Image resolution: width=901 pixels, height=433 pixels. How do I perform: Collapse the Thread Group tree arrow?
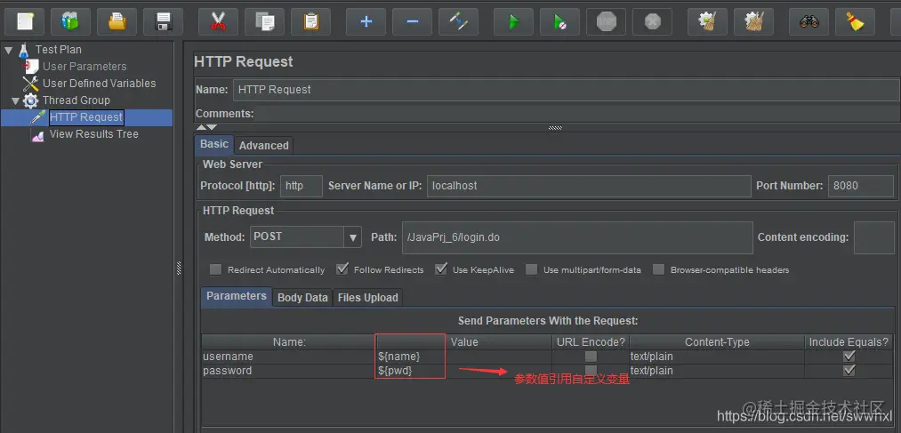pyautogui.click(x=15, y=101)
